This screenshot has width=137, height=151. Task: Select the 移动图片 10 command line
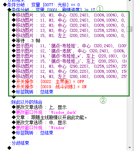coord(68,15)
